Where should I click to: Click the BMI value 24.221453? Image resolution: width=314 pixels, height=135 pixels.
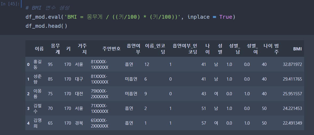[292, 108]
